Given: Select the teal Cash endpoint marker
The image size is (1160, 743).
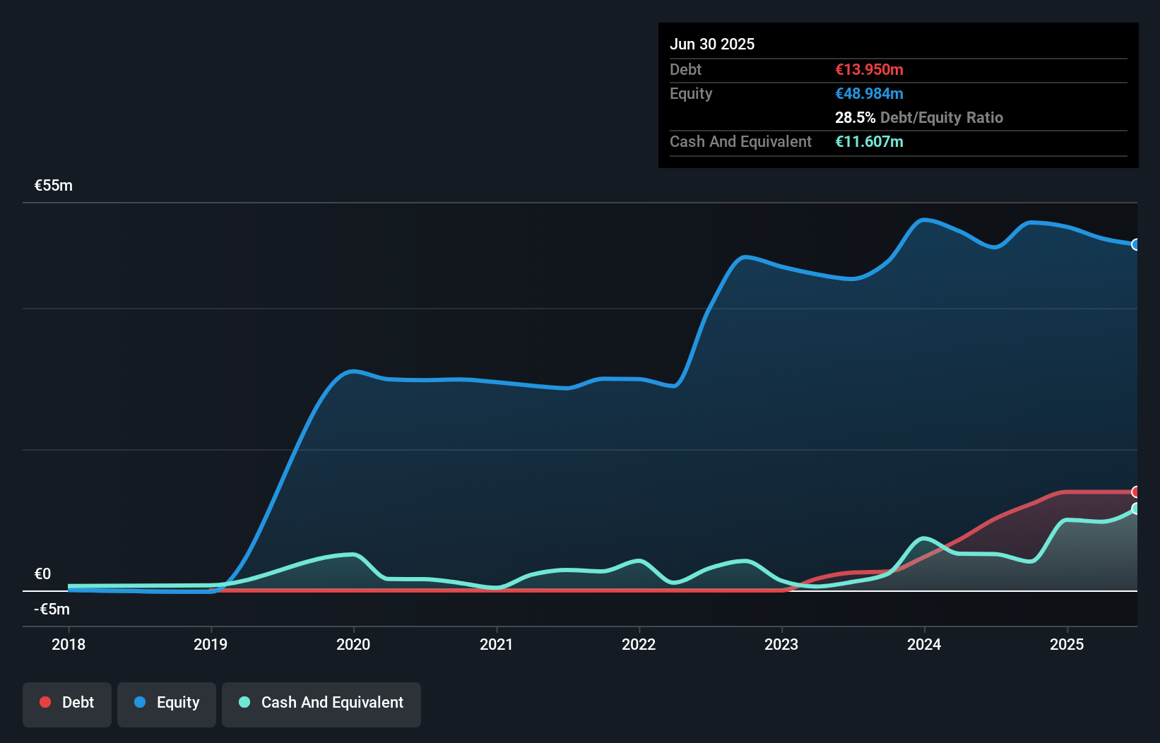Looking at the screenshot, I should pyautogui.click(x=1136, y=509).
